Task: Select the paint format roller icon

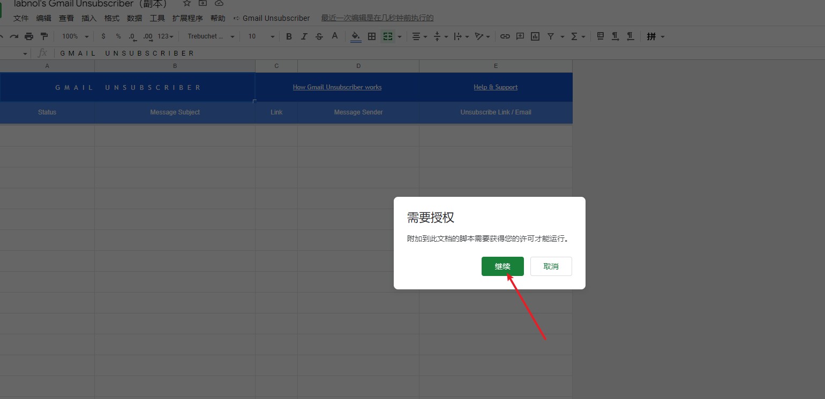Action: click(44, 36)
